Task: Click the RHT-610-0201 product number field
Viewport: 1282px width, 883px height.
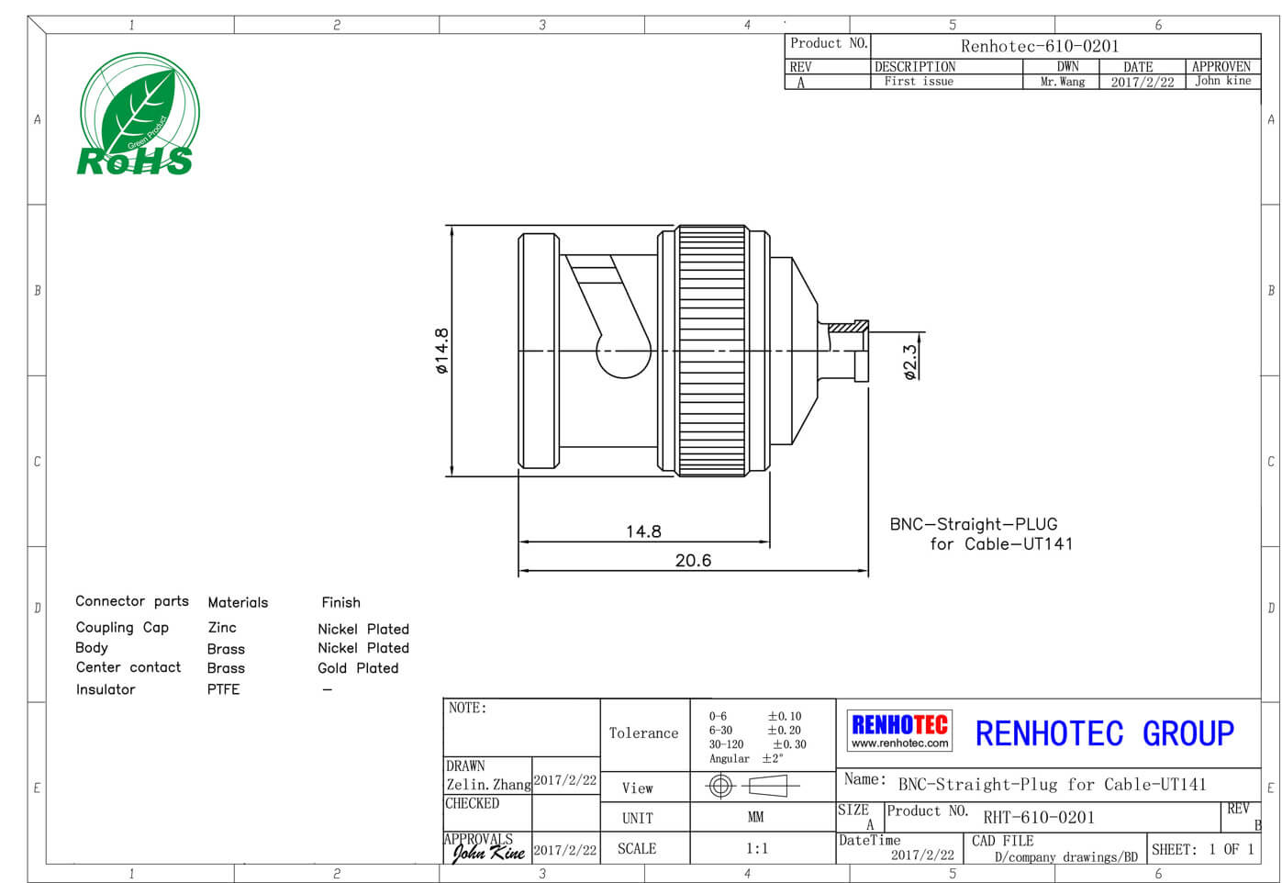Action: pyautogui.click(x=1038, y=817)
